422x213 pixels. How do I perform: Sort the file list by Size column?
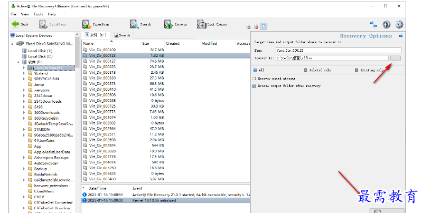coord(153,44)
